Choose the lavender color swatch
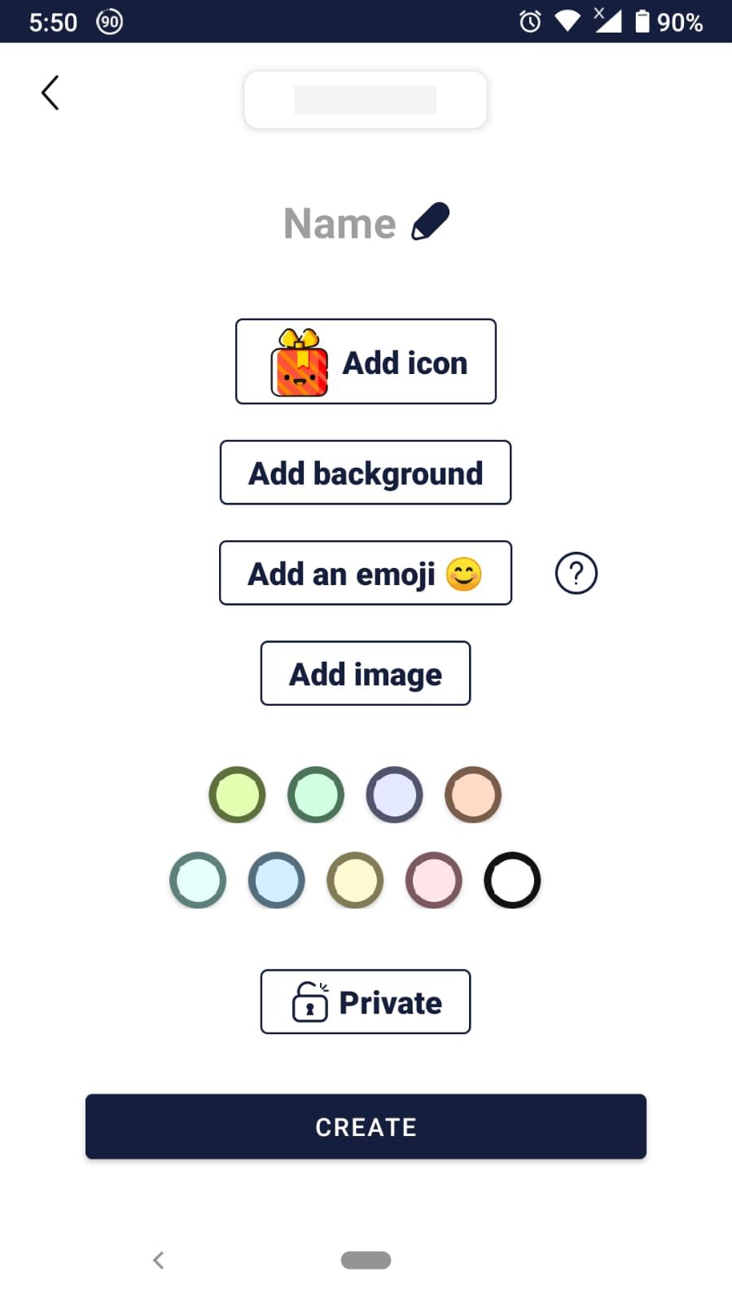Viewport: 732px width, 1303px height. [394, 795]
